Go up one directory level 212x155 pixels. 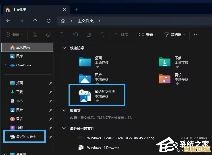35,21
